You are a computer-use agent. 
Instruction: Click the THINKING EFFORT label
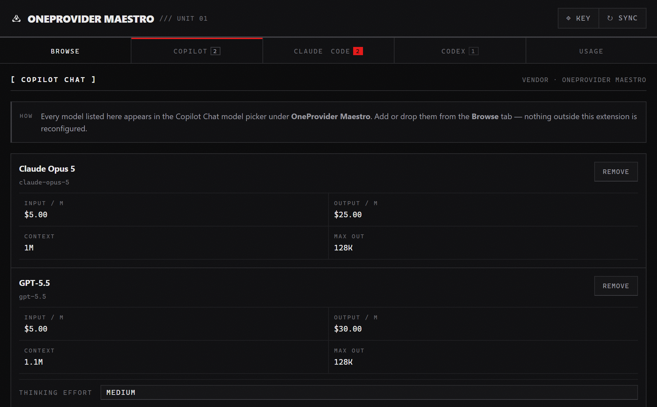[x=56, y=393]
